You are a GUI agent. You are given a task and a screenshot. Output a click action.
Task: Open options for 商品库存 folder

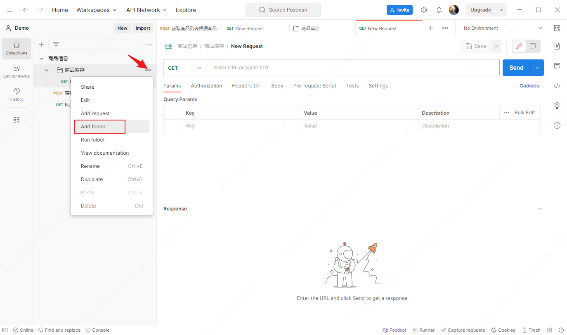[x=148, y=70]
